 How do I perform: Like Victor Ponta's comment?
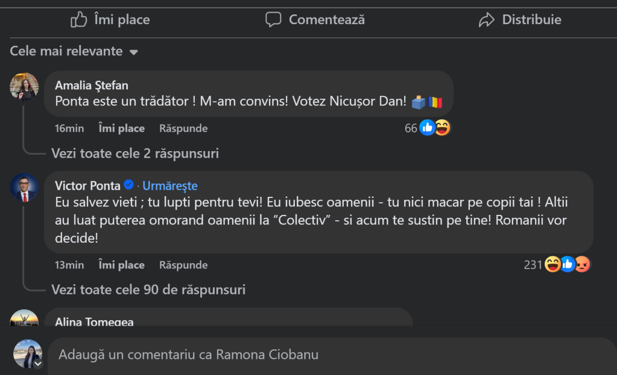[x=121, y=265]
